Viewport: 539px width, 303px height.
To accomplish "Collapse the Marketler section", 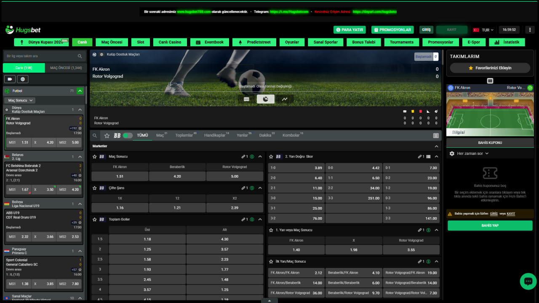I will (436, 146).
